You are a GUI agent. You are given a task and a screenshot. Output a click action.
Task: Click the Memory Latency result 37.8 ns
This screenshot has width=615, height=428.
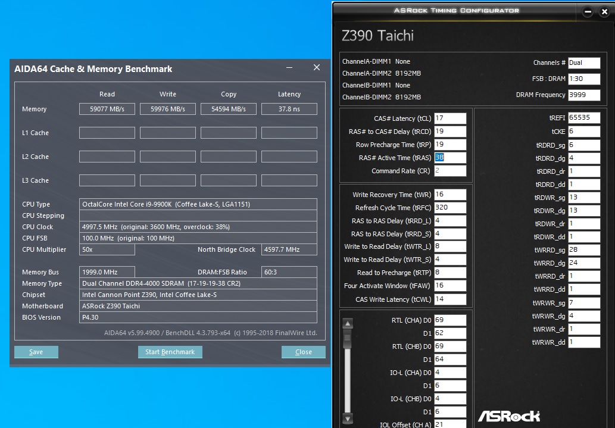(289, 109)
